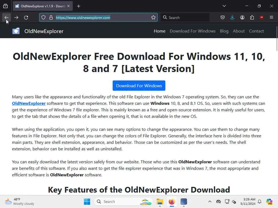Close the OldNewExplorer v1.1.9 tab
This screenshot has height=208, width=278.
click(x=68, y=6)
